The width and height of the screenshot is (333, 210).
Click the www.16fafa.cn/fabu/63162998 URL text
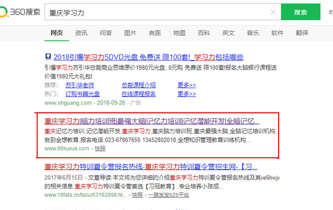tap(85, 195)
